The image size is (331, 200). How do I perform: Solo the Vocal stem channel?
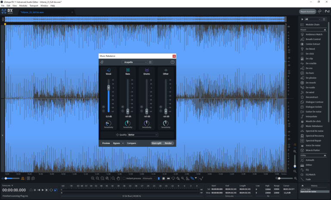pyautogui.click(x=103, y=111)
